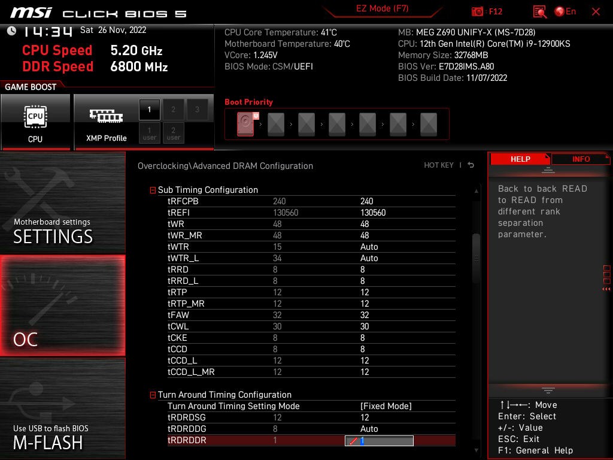613x460 pixels.
Task: Select the tWTR Auto value
Action: point(369,247)
